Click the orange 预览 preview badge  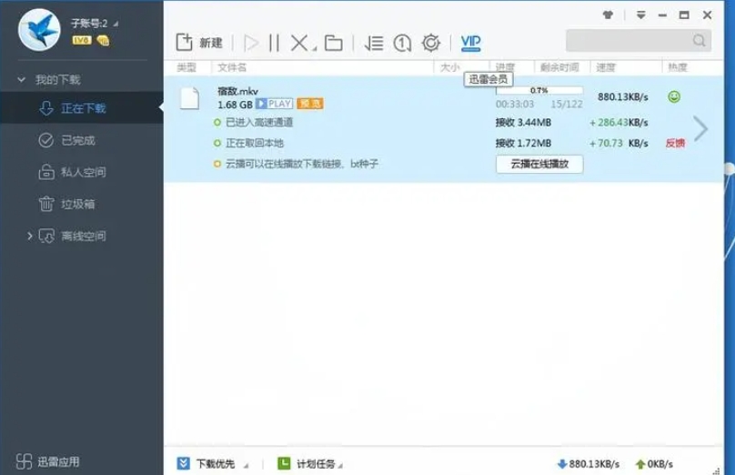coord(310,104)
